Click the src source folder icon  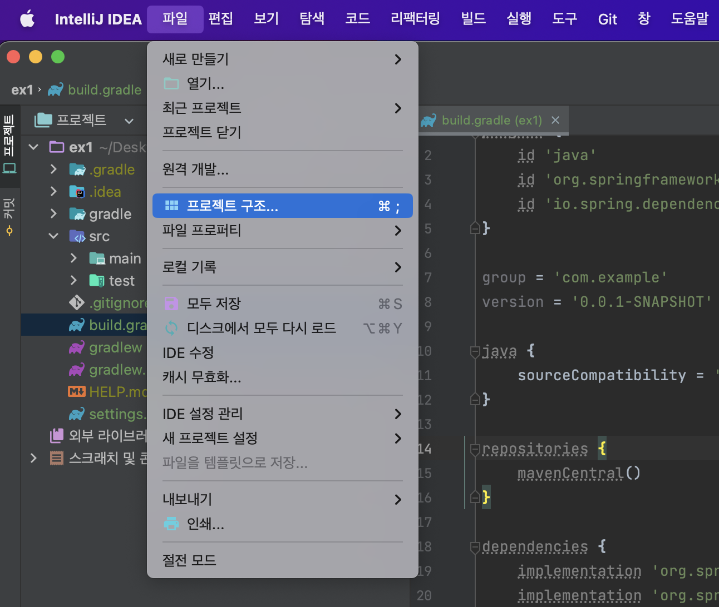coord(77,236)
